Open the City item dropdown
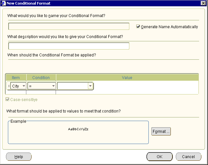 point(24,86)
